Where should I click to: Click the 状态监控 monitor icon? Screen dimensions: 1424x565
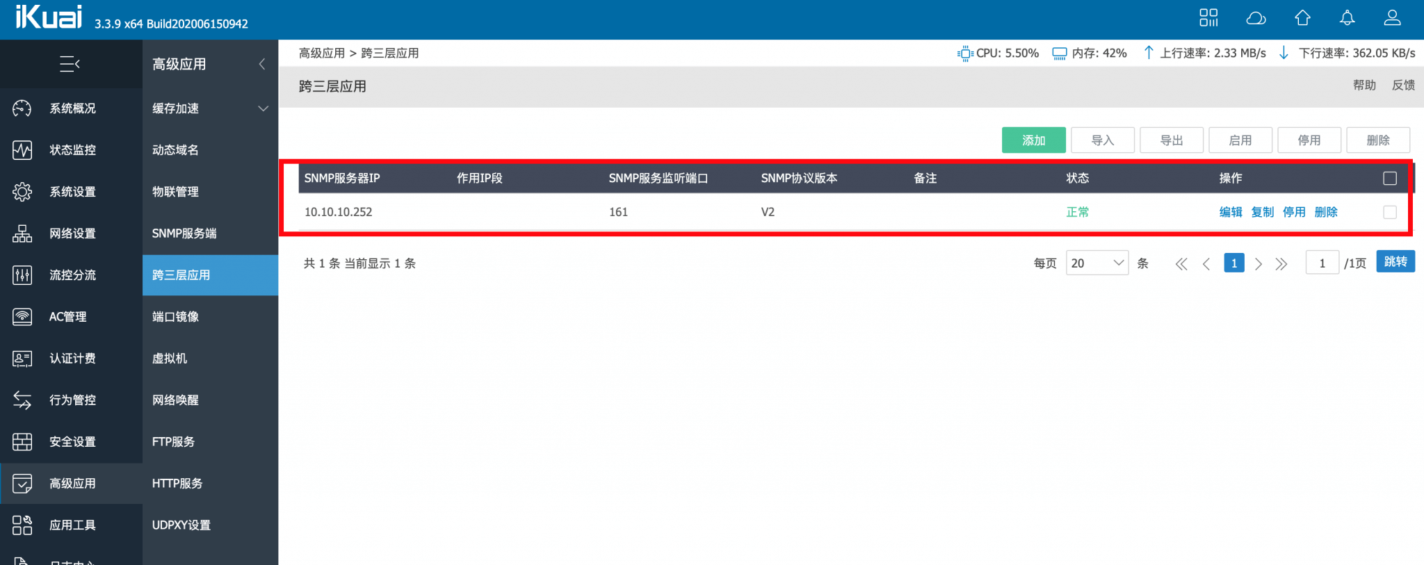point(22,150)
